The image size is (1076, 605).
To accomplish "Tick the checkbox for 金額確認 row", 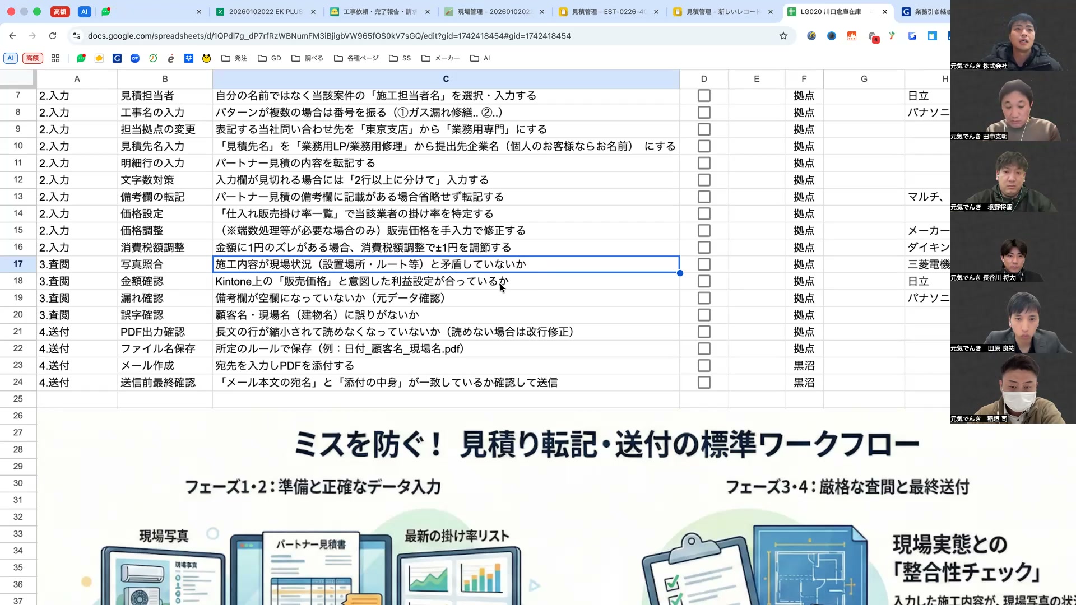I will pyautogui.click(x=704, y=281).
